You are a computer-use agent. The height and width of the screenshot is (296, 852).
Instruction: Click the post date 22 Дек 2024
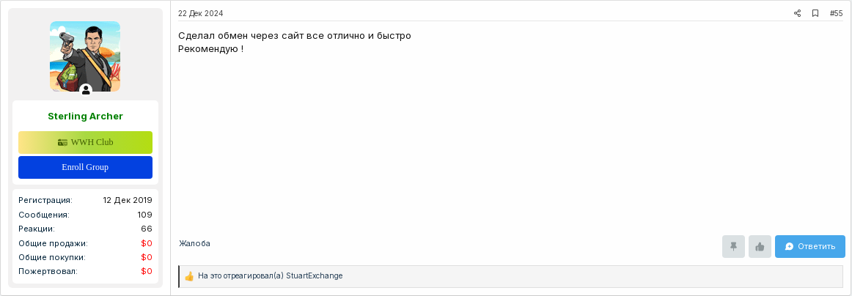[x=200, y=14]
